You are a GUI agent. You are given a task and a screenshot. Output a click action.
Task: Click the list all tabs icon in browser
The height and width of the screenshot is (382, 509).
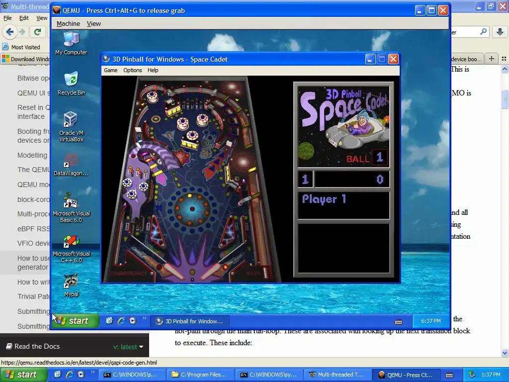[504, 59]
